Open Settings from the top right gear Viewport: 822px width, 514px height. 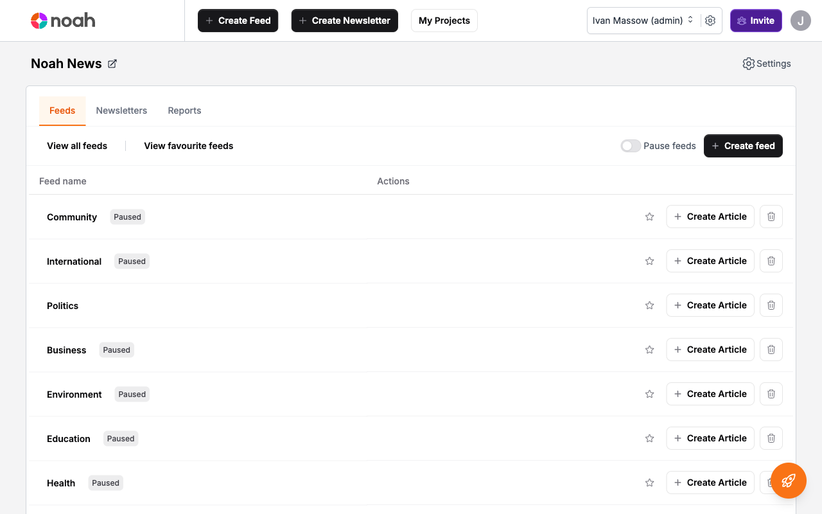click(766, 64)
